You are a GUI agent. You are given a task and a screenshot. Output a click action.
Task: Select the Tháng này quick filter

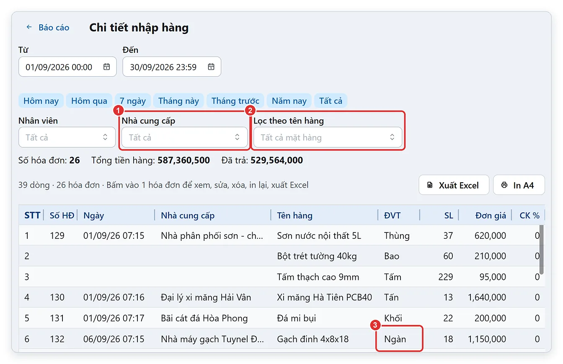point(179,101)
